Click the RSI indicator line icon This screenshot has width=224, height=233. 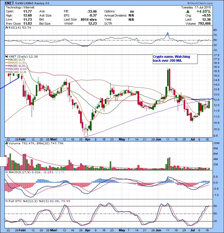tap(6, 28)
